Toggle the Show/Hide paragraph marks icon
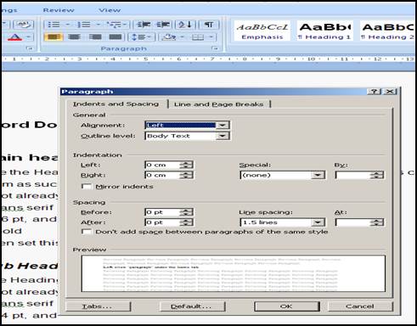Image resolution: width=417 pixels, height=326 pixels. click(x=209, y=25)
